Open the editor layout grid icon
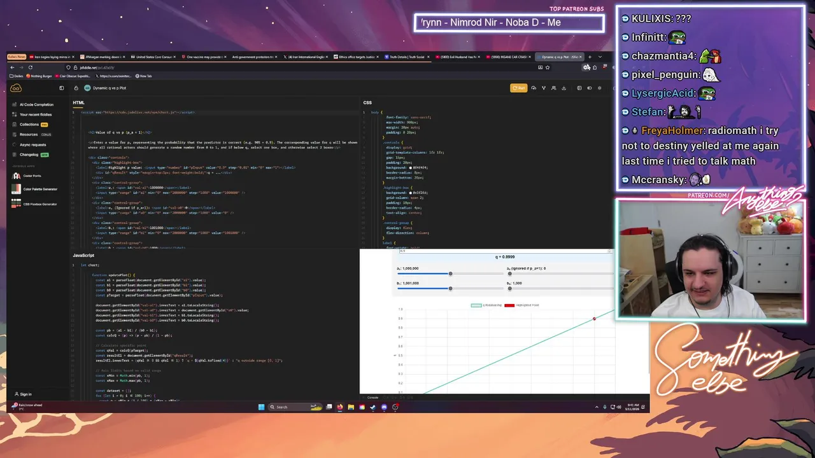This screenshot has height=458, width=815. pyautogui.click(x=579, y=88)
